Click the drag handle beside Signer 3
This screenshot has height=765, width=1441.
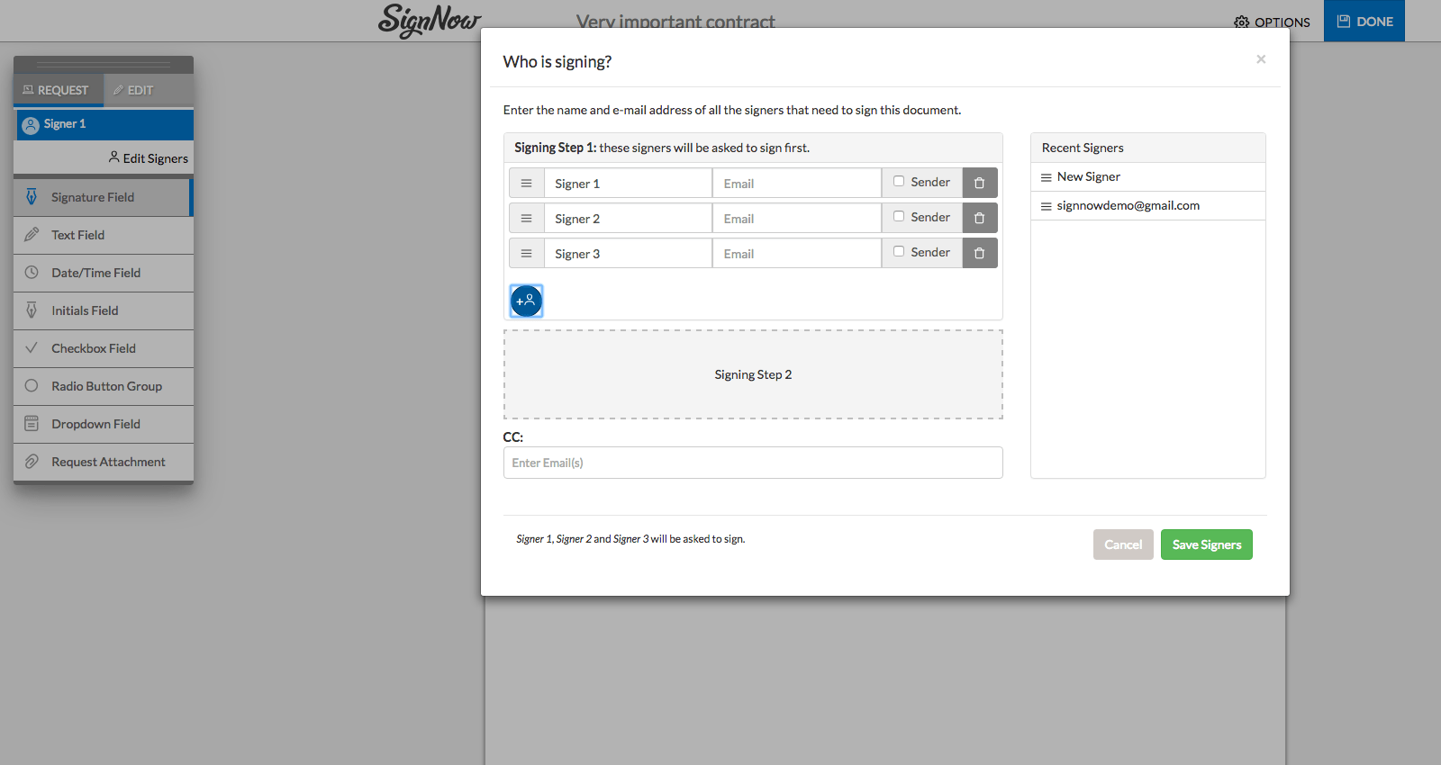click(x=526, y=253)
